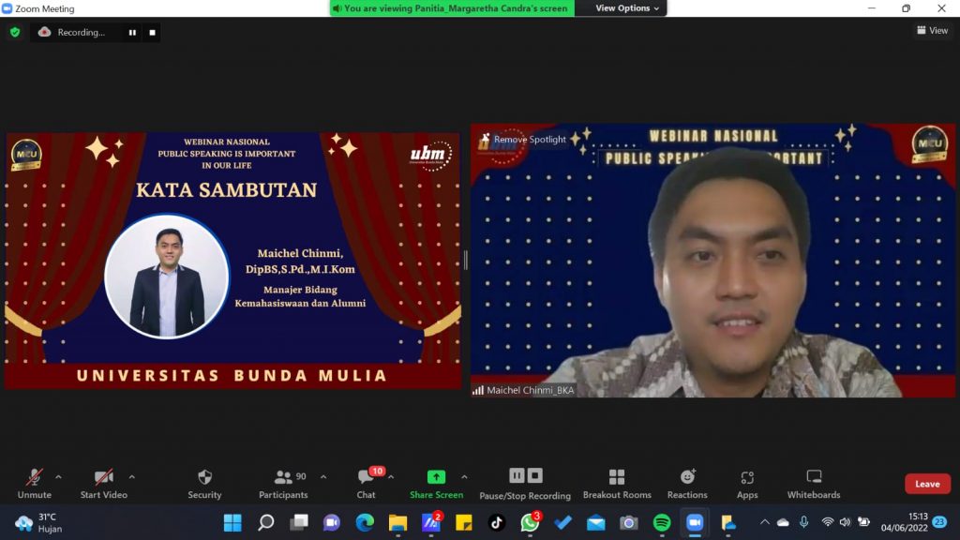Open video options arrow beside Start Video

[131, 477]
